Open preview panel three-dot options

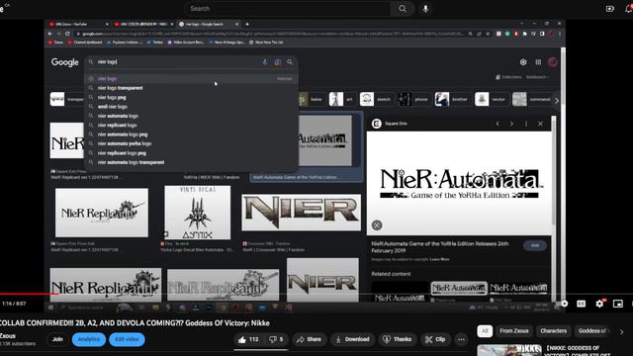pyautogui.click(x=526, y=124)
